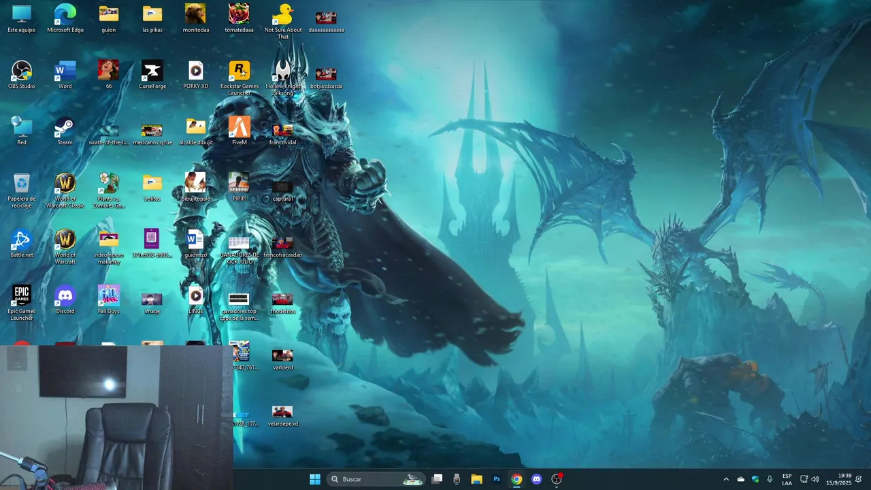This screenshot has width=871, height=490.
Task: Select the GANADORES DE KICK JULIO file
Action: click(x=240, y=250)
